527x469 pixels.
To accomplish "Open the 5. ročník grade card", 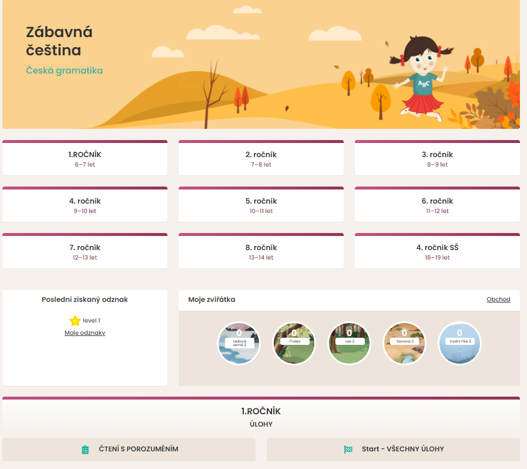I will tap(261, 205).
